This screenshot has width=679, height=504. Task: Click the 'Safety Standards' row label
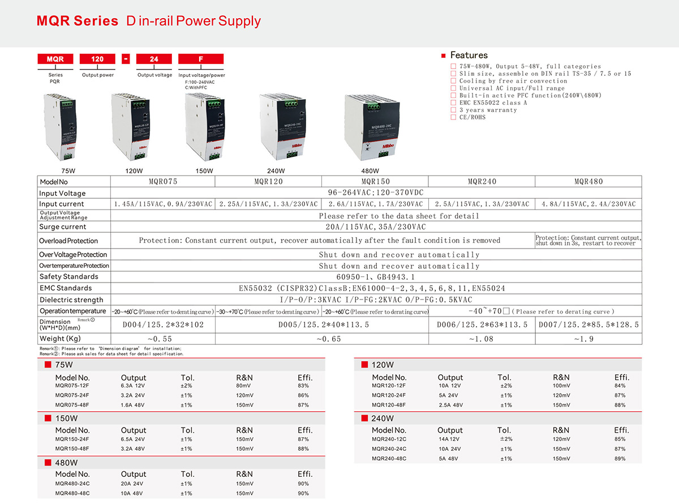point(68,277)
